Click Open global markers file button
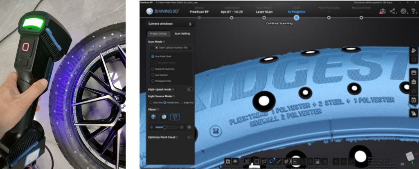 [171, 48]
